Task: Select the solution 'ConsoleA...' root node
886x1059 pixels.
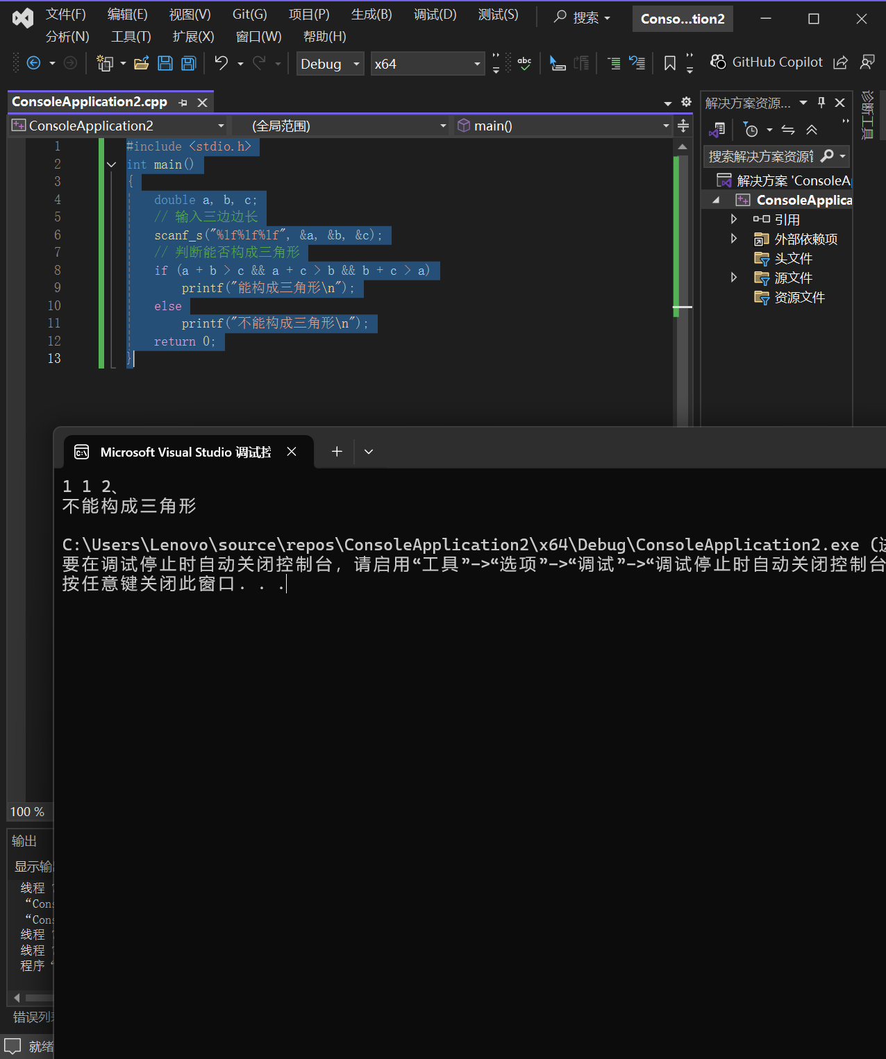Action: pos(785,180)
